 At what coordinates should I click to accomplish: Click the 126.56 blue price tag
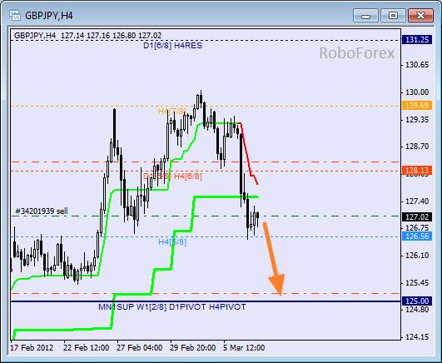pos(417,236)
